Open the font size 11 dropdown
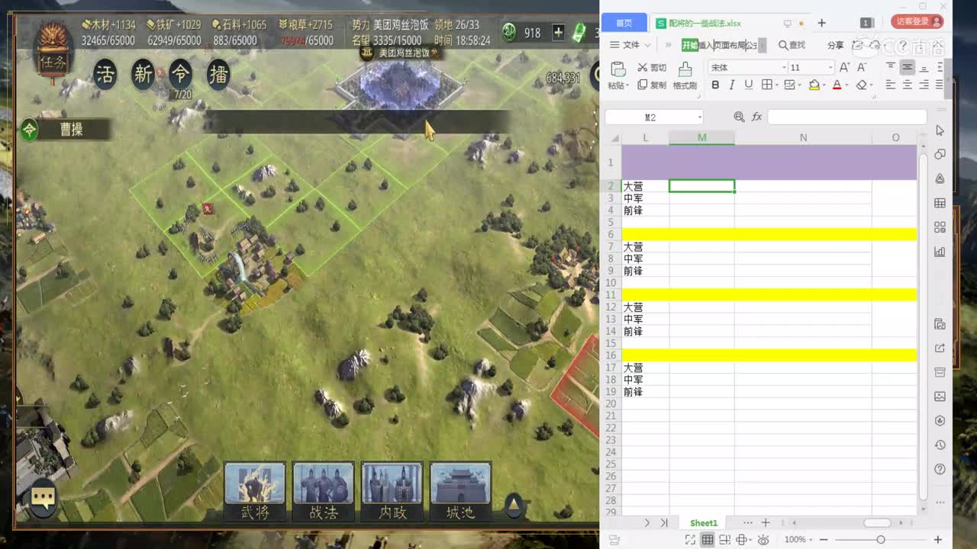Image resolution: width=977 pixels, height=549 pixels. point(830,68)
